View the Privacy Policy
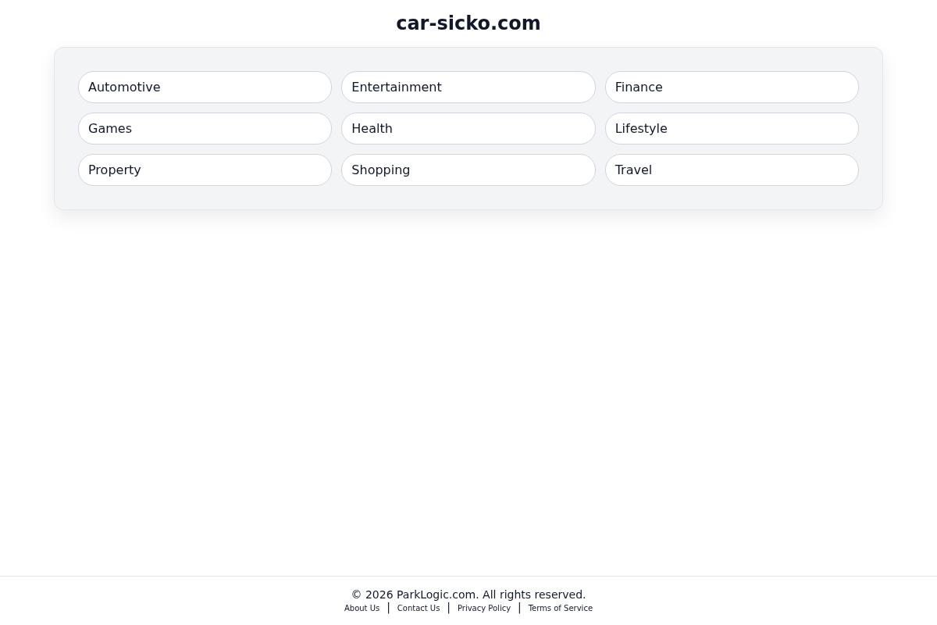This screenshot has height=625, width=937. [x=483, y=608]
